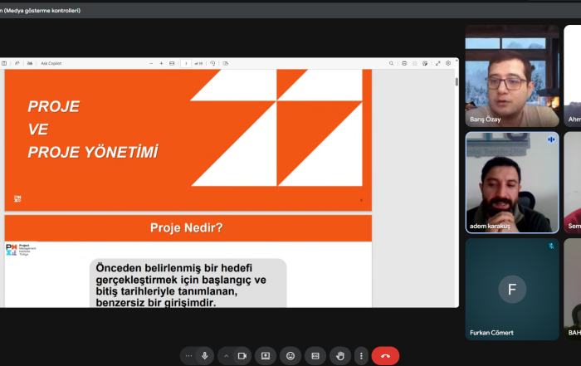Viewport: 581px width, 366px height.
Task: Start presenting your screen
Action: [x=266, y=356]
